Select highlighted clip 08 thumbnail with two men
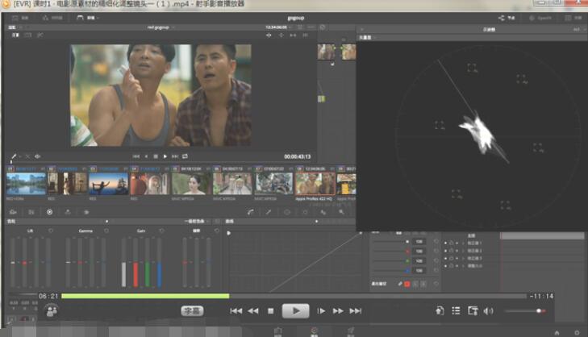 tap(315, 184)
